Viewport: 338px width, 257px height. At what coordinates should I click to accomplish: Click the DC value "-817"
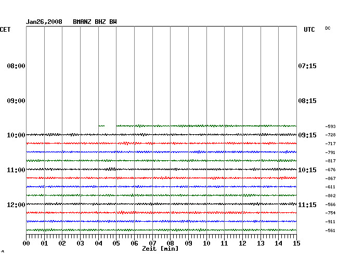330,161
